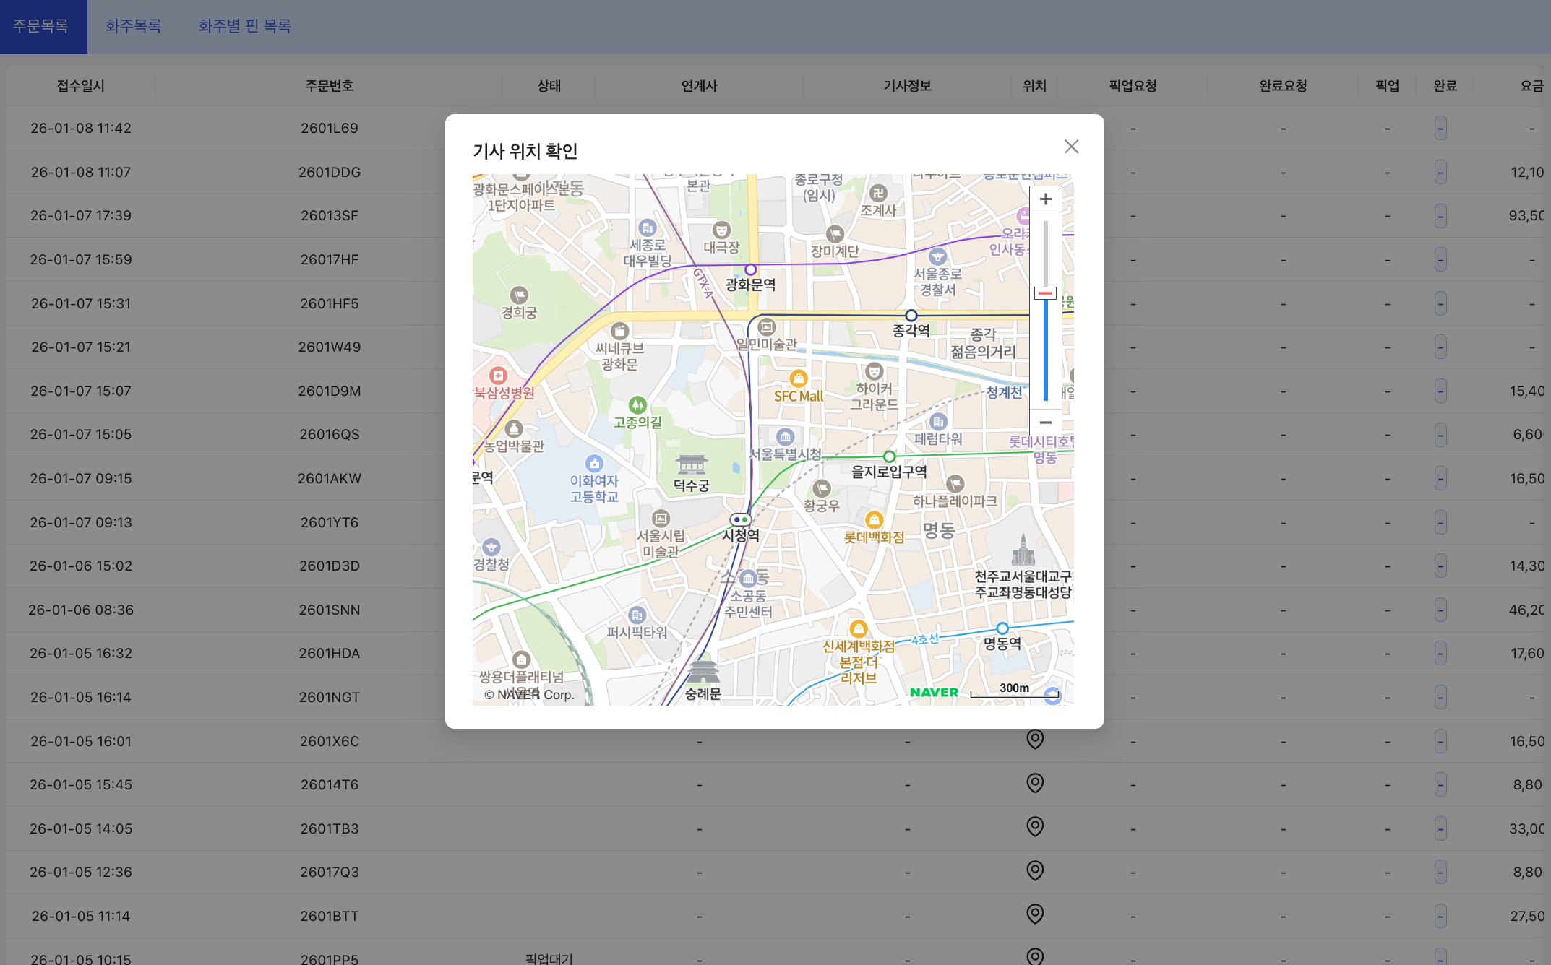
Task: Click the NAVER logo on the map
Action: coord(934,692)
